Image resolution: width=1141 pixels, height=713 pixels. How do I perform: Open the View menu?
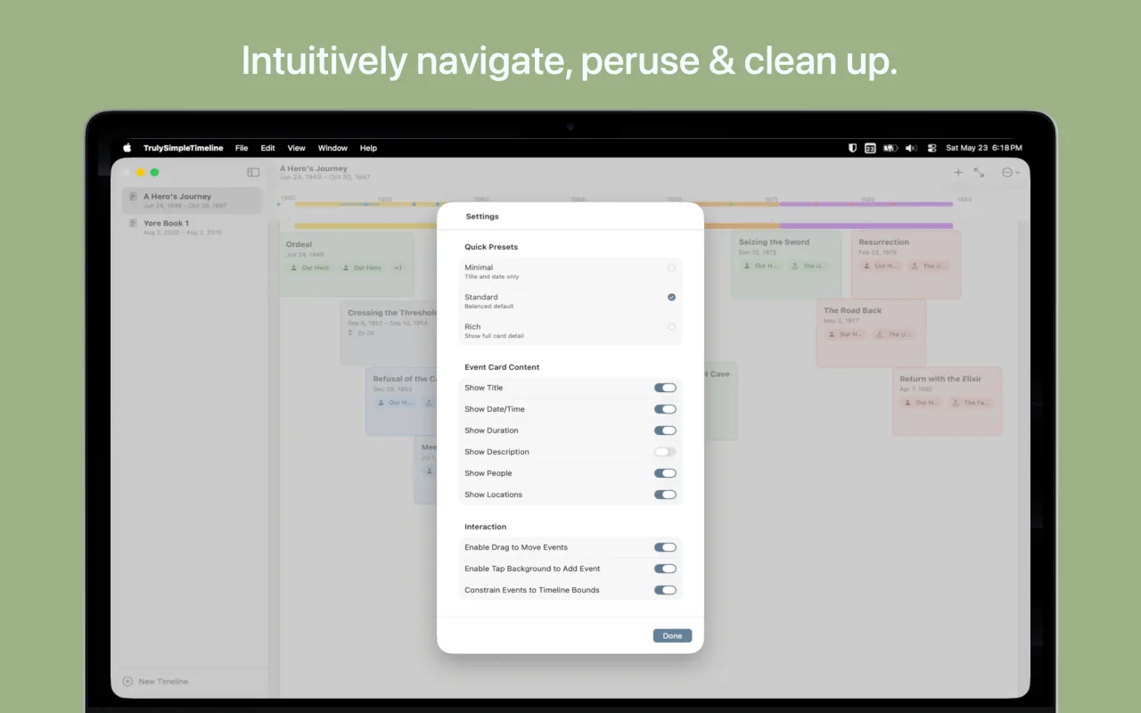[x=296, y=148]
